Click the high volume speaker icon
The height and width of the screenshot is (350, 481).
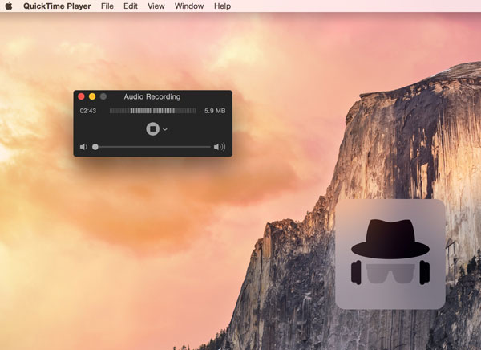click(220, 147)
